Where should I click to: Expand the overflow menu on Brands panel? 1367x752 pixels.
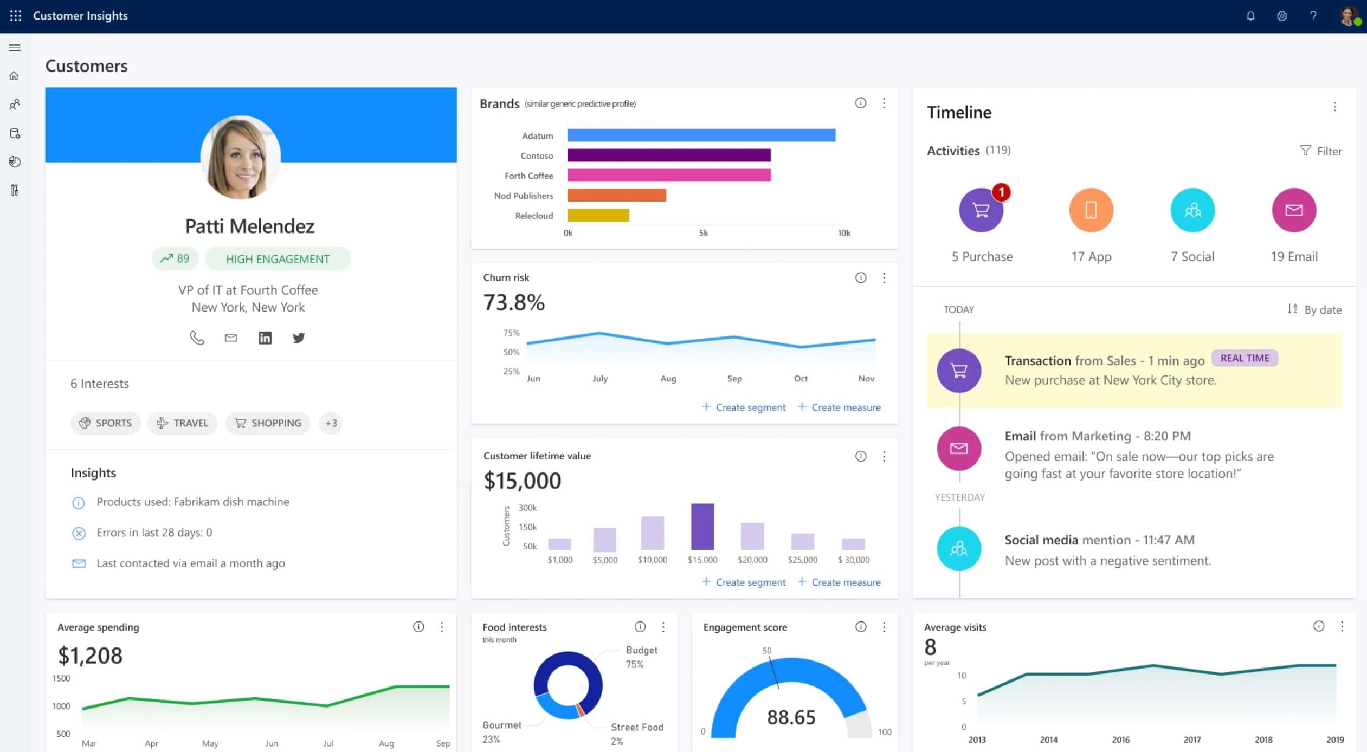[885, 103]
